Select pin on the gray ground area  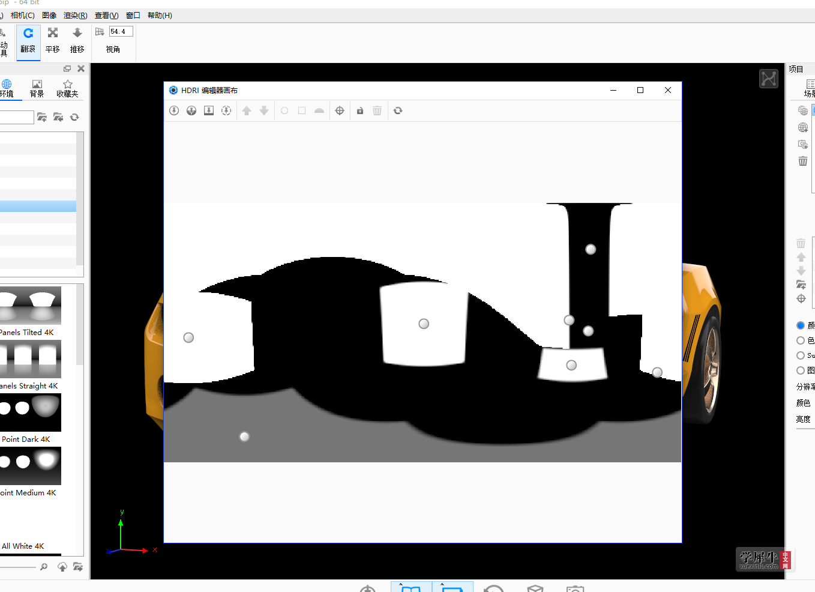(244, 436)
